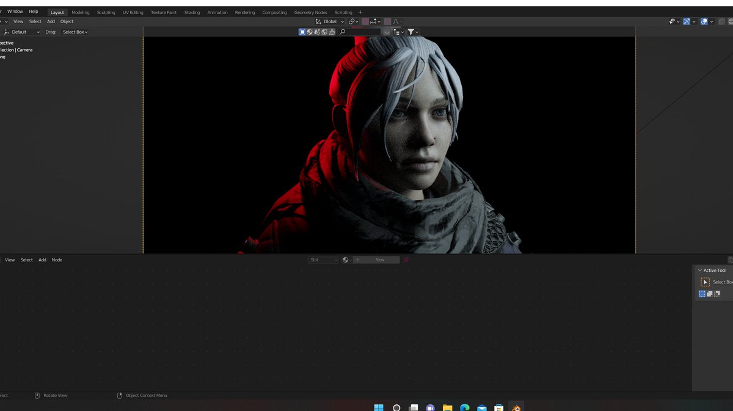Switch to the Layout workspace tab
733x411 pixels.
[57, 12]
